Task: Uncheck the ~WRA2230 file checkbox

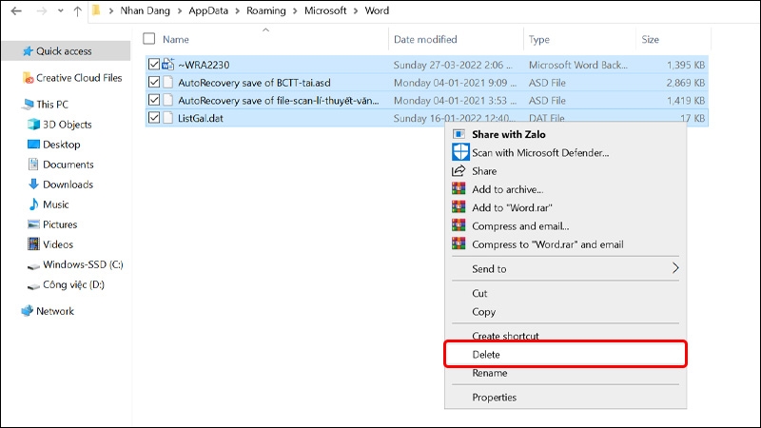Action: pos(154,65)
